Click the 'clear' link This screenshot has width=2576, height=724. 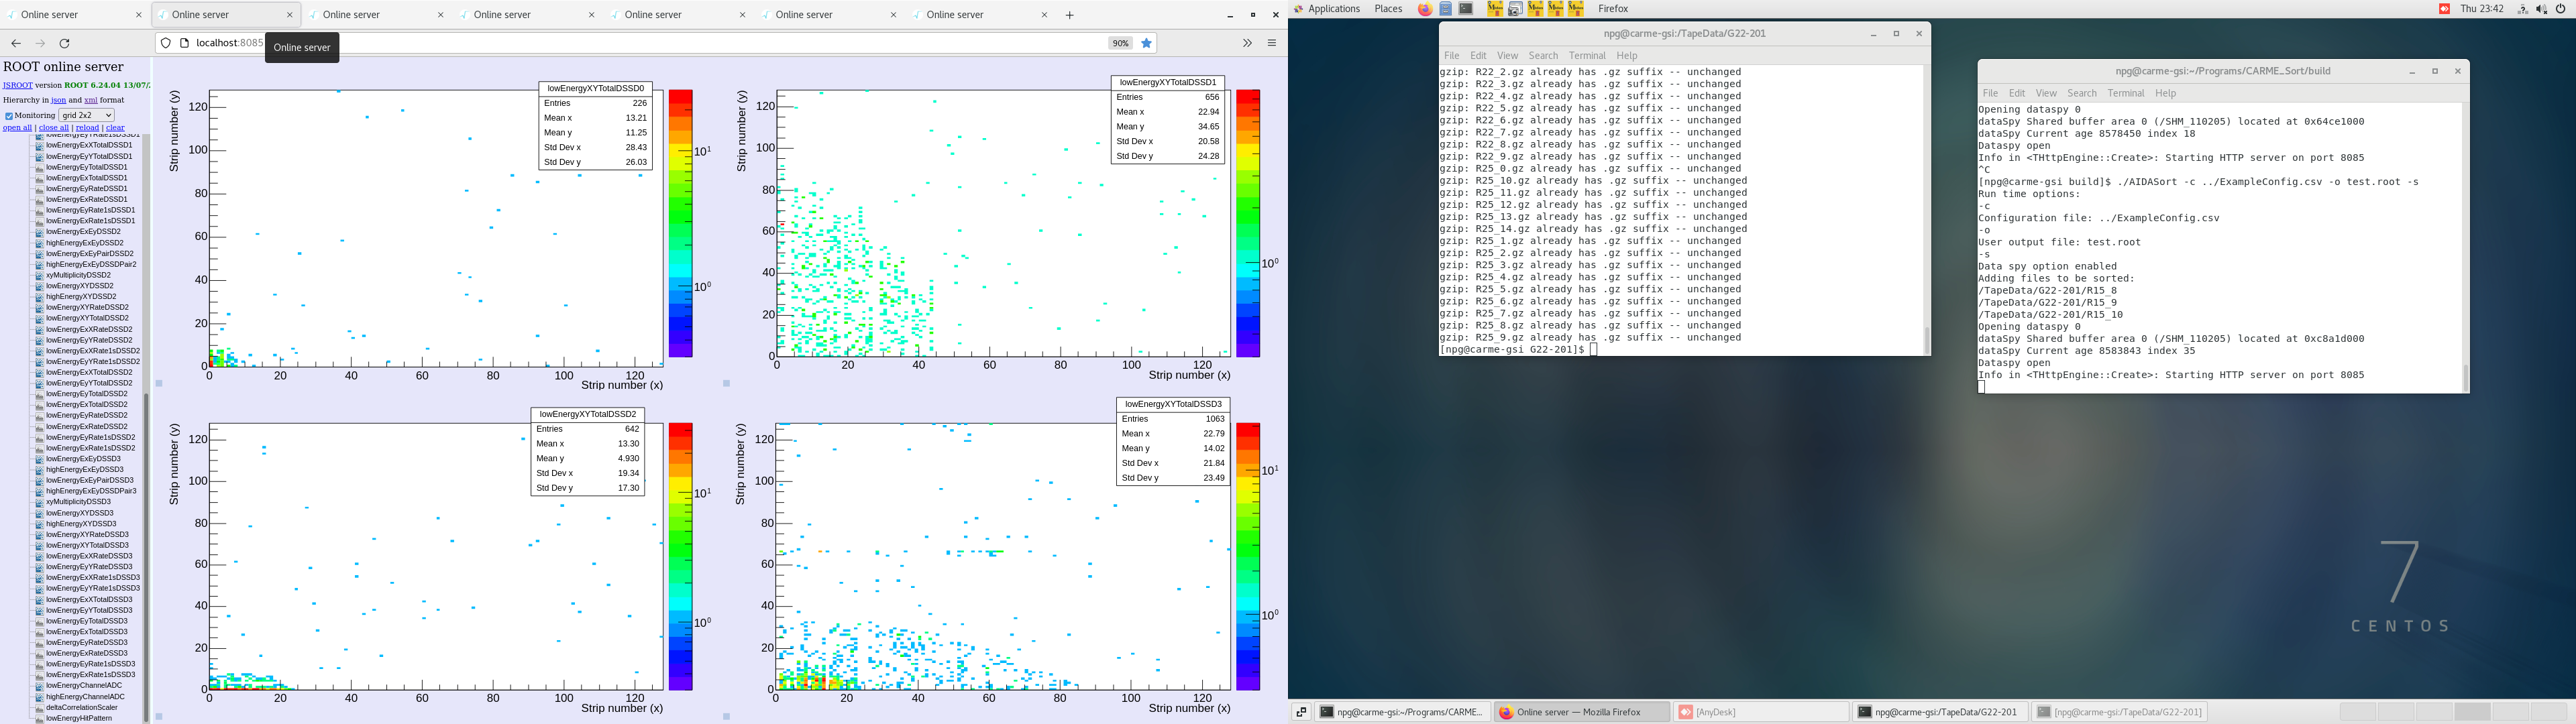coord(115,128)
